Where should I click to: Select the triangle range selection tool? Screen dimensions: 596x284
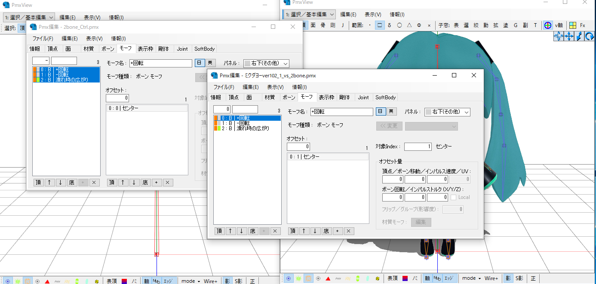pyautogui.click(x=409, y=25)
